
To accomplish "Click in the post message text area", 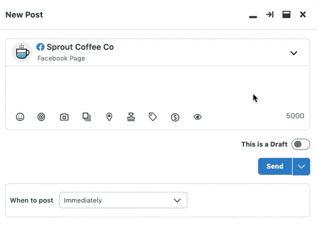I will click(158, 88).
